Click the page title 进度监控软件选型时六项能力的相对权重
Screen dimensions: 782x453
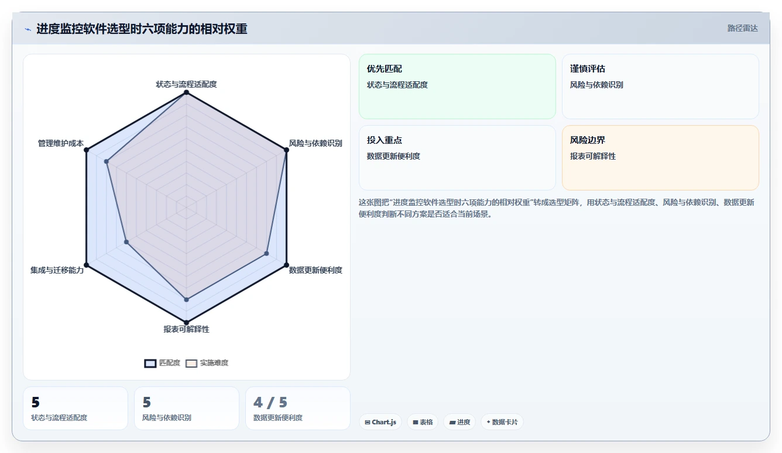142,29
